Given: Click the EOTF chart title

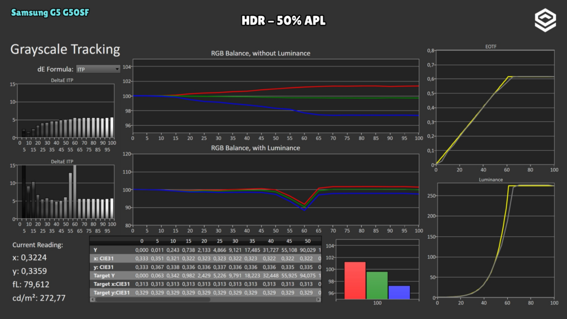Looking at the screenshot, I should (491, 47).
